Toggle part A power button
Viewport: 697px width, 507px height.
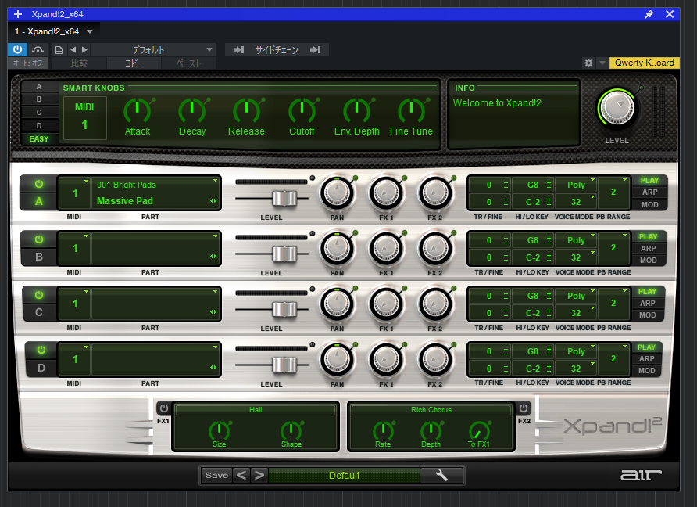[39, 184]
